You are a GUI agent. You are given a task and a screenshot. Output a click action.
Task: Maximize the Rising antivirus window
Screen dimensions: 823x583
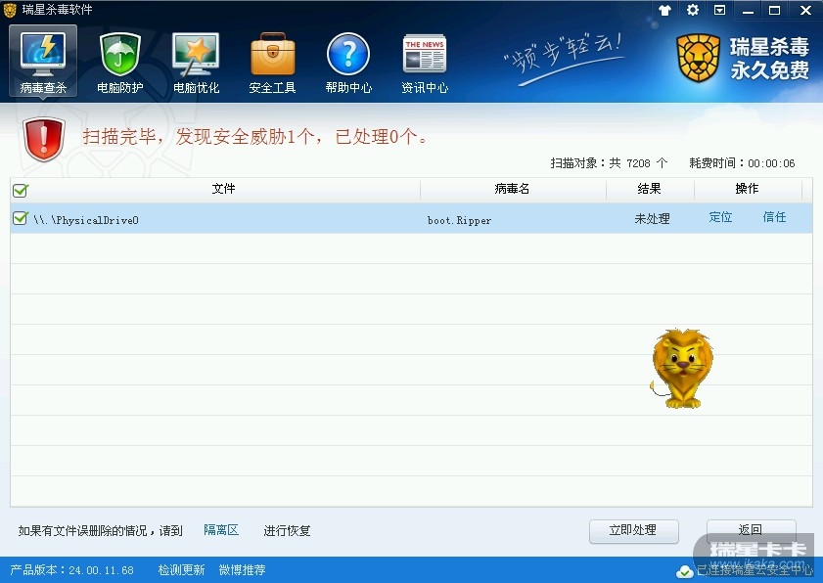(774, 10)
